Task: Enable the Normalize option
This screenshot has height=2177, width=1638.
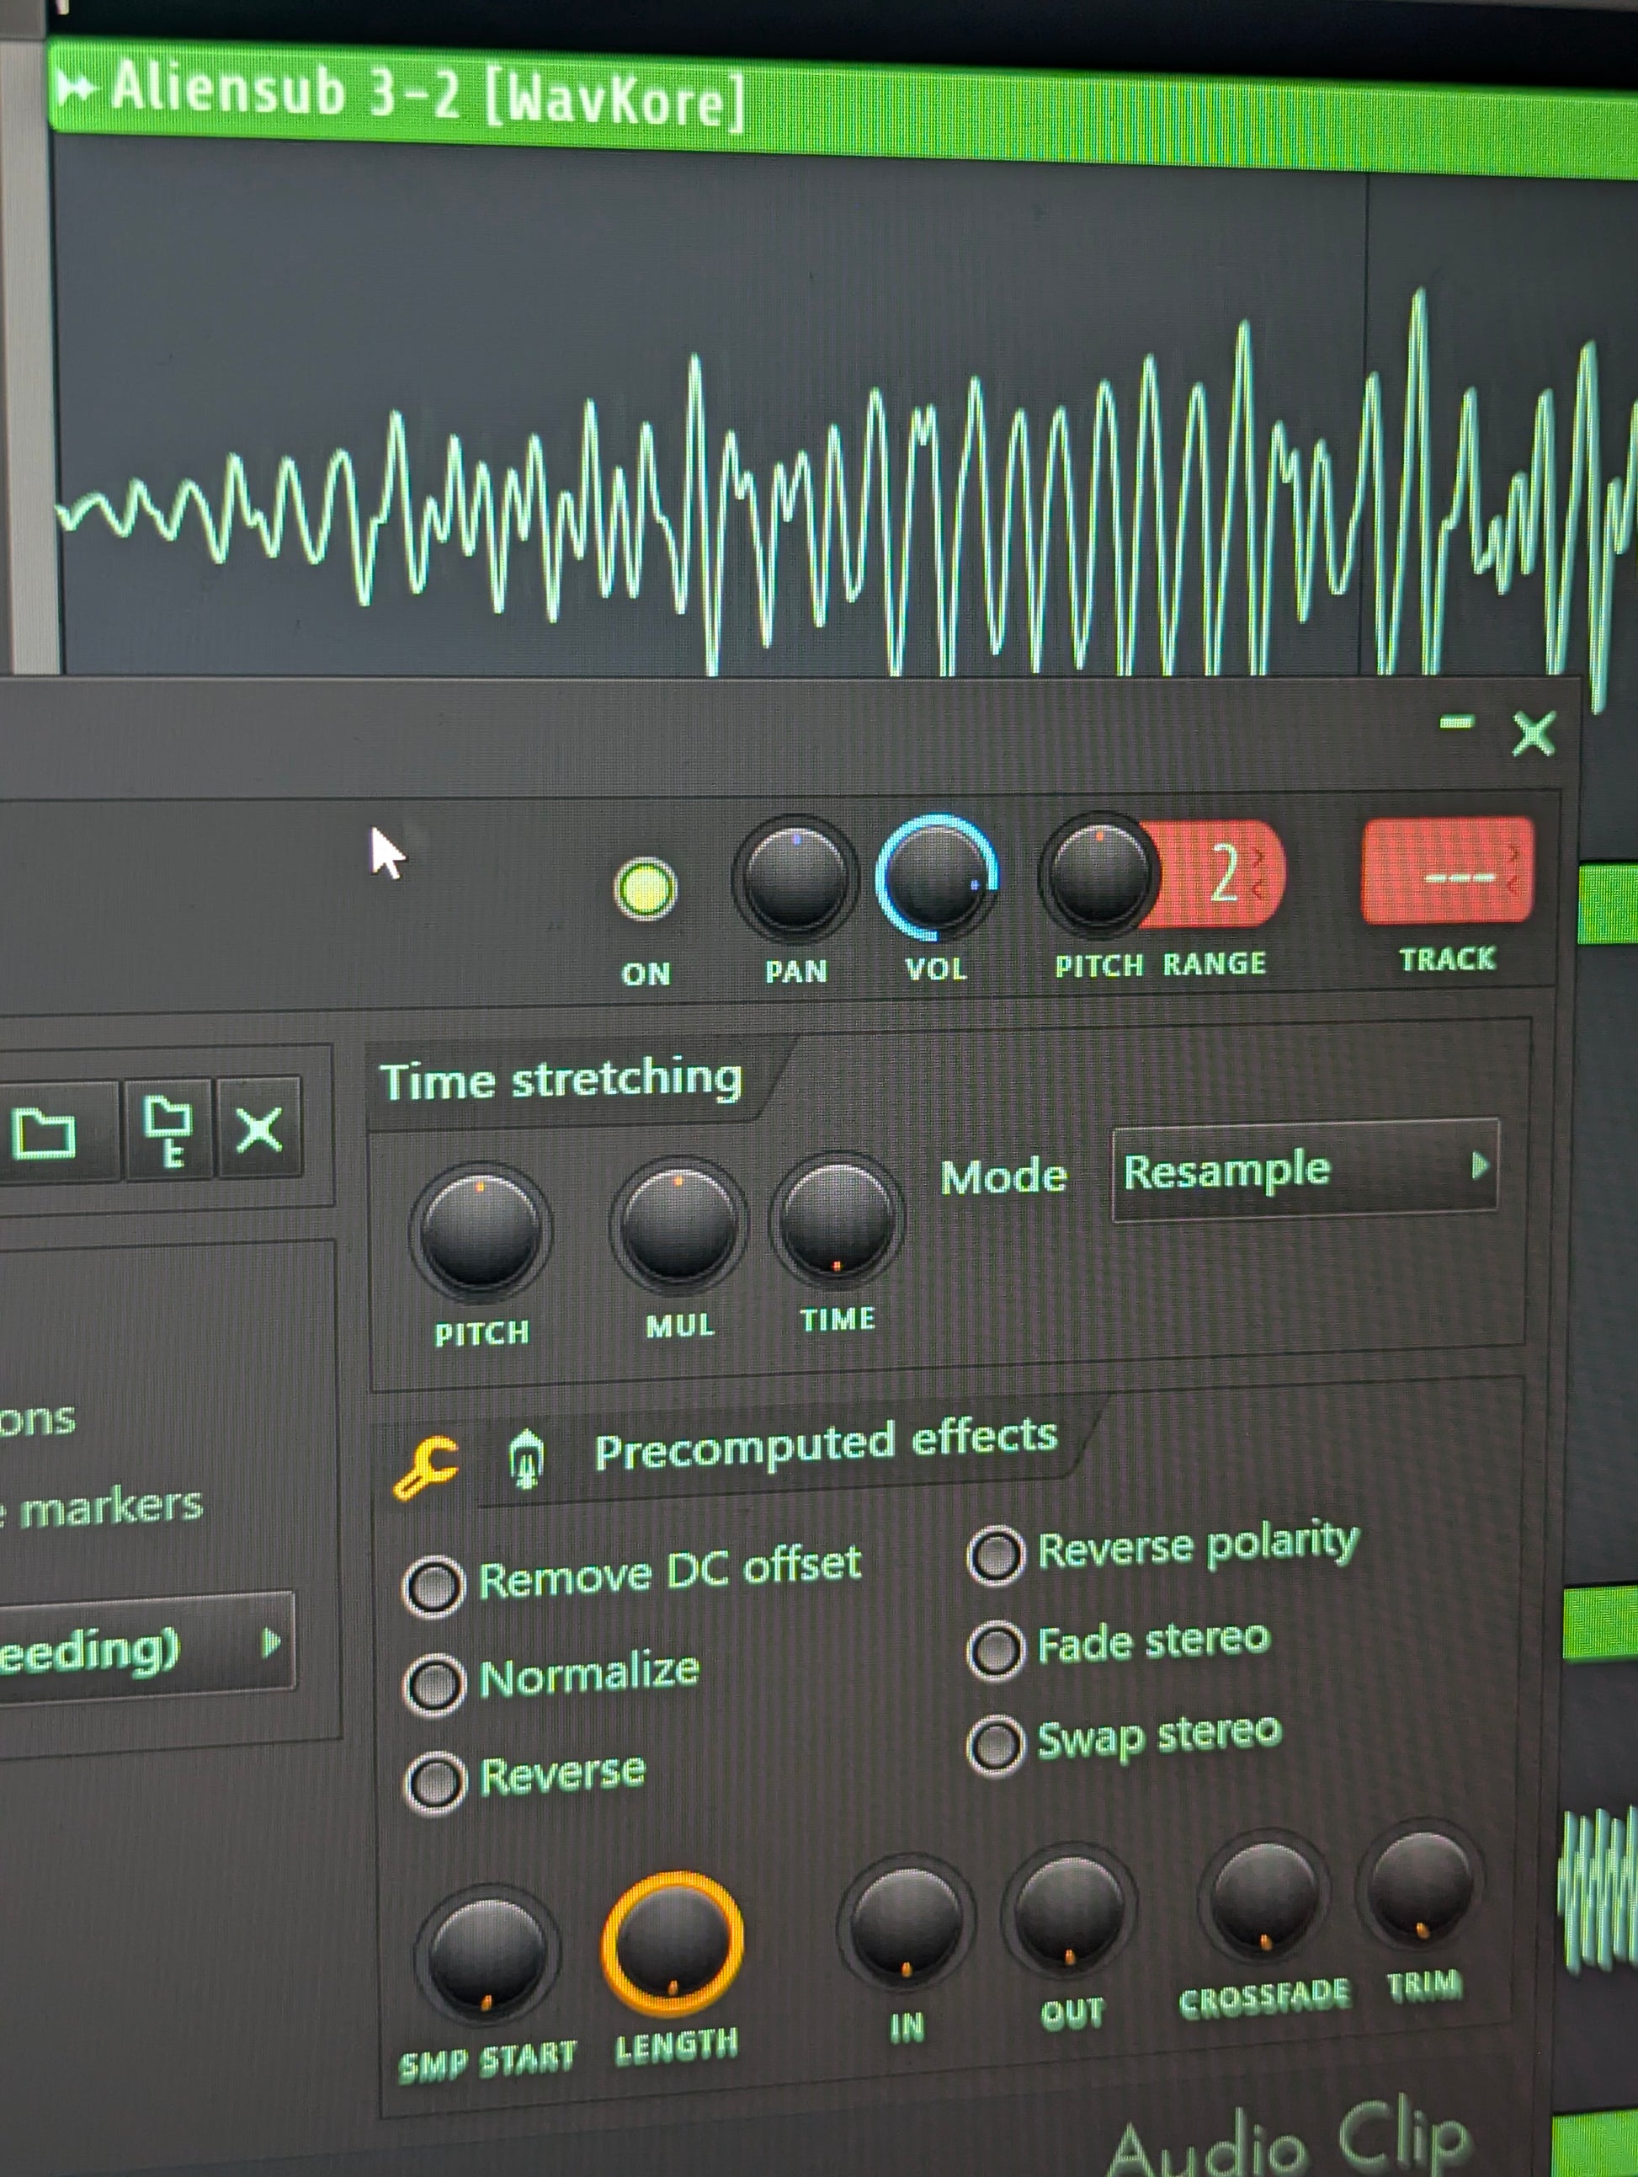Action: point(433,1684)
